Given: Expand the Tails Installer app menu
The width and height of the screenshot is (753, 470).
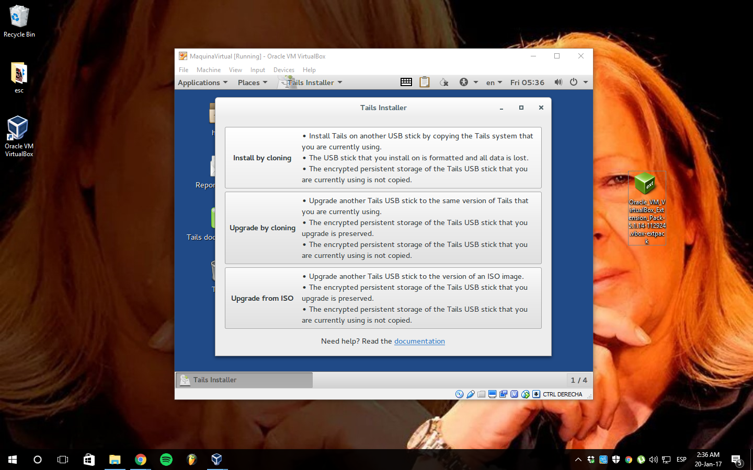Looking at the screenshot, I should 312,83.
